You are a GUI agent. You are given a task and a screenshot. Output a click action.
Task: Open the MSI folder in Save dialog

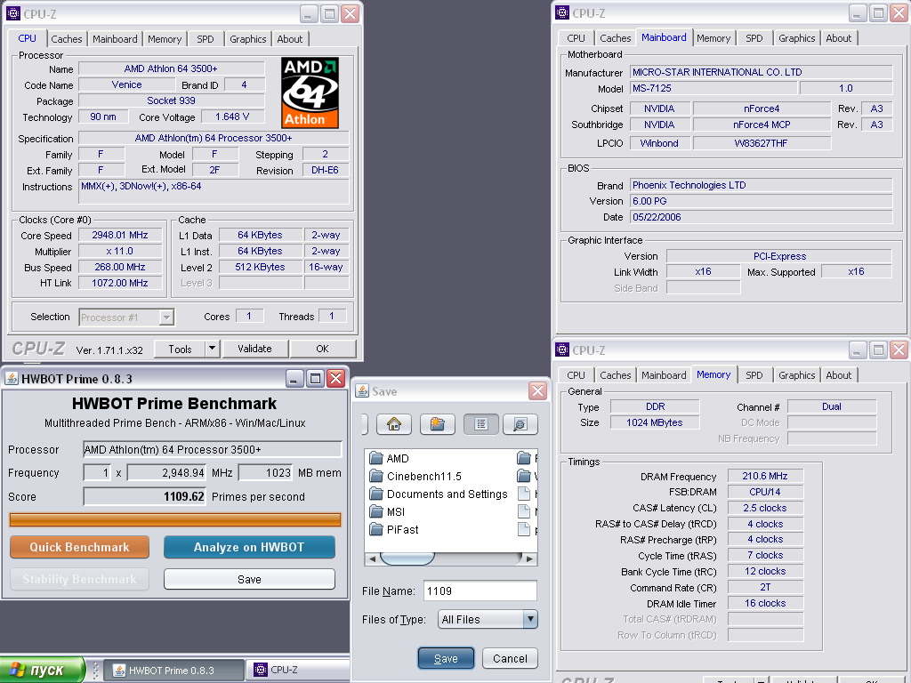click(x=388, y=511)
